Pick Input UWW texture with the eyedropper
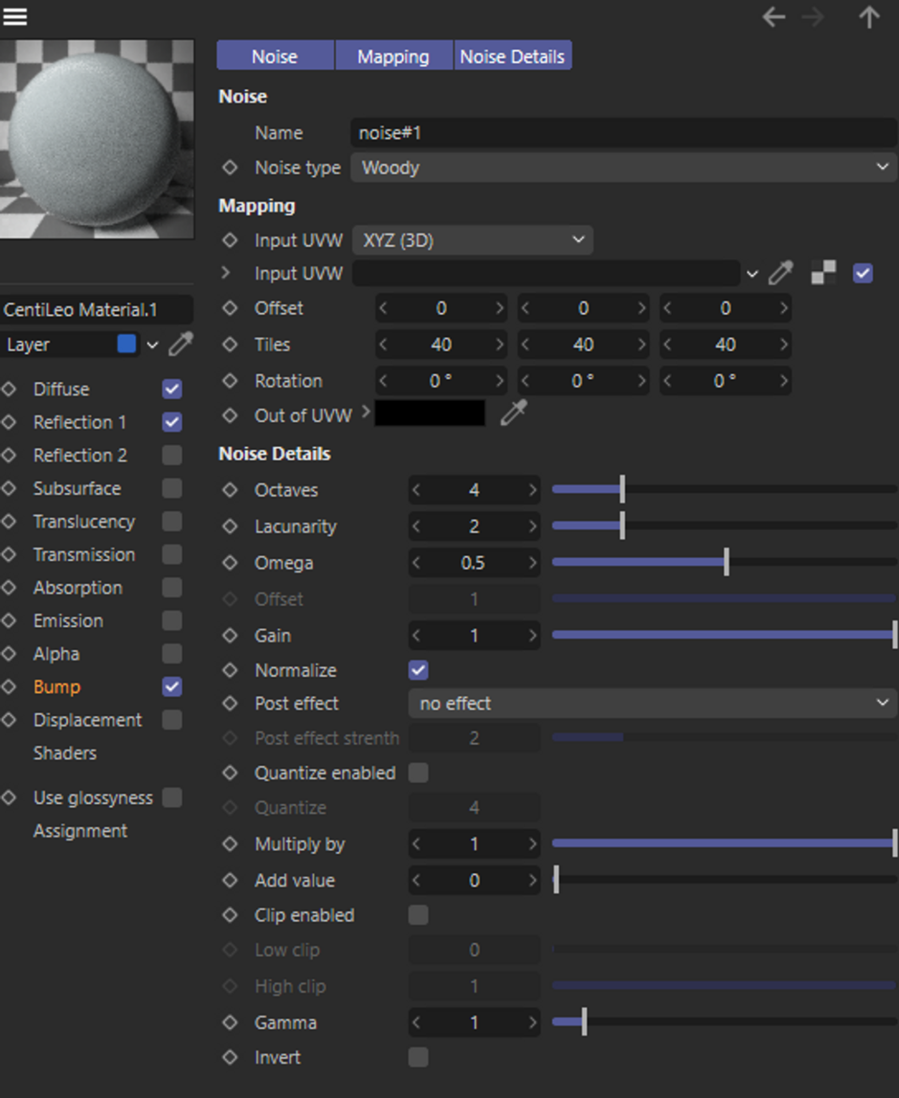 (781, 273)
